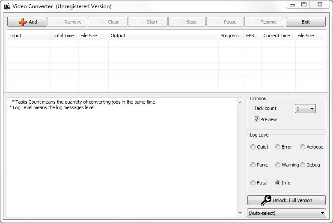Select the Quiet log level

coord(253,147)
